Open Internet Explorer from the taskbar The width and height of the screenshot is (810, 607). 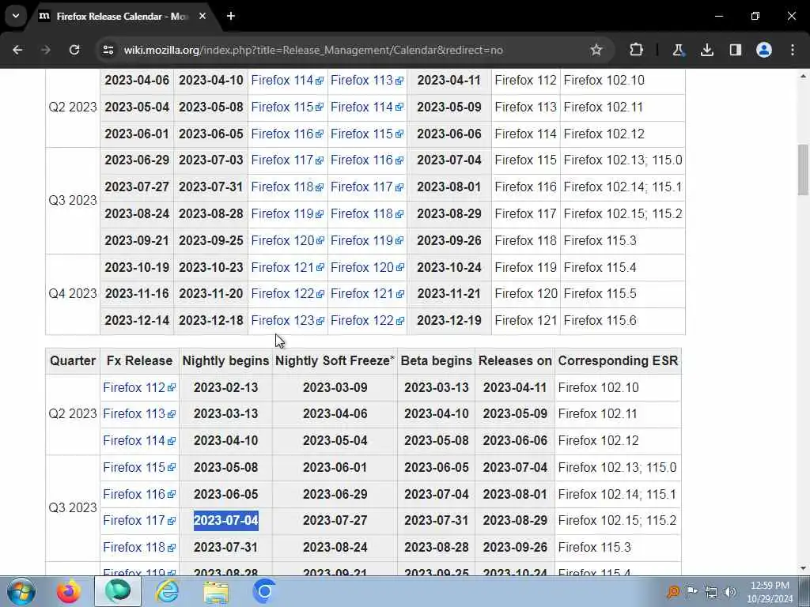click(168, 591)
